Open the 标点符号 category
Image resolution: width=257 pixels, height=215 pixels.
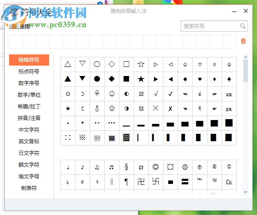[x=29, y=72]
